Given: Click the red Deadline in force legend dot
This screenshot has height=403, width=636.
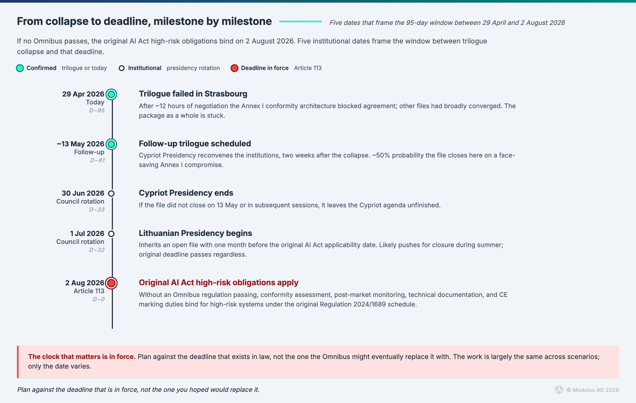Looking at the screenshot, I should pyautogui.click(x=234, y=68).
